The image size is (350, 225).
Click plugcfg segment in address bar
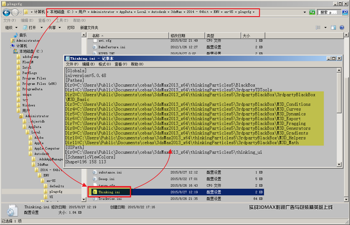click(x=245, y=12)
